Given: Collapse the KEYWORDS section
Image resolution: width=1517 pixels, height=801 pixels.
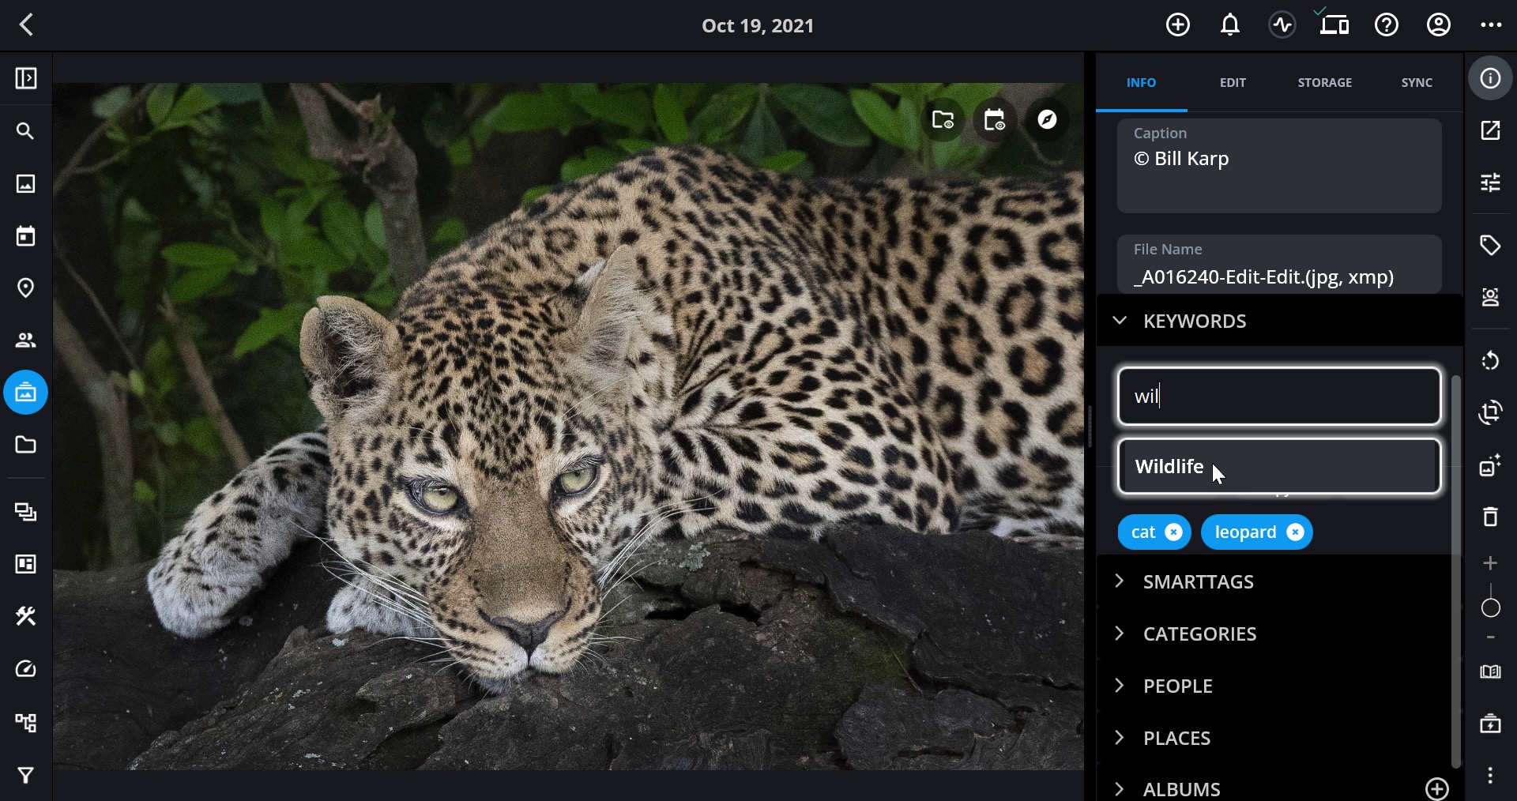Looking at the screenshot, I should coord(1119,320).
